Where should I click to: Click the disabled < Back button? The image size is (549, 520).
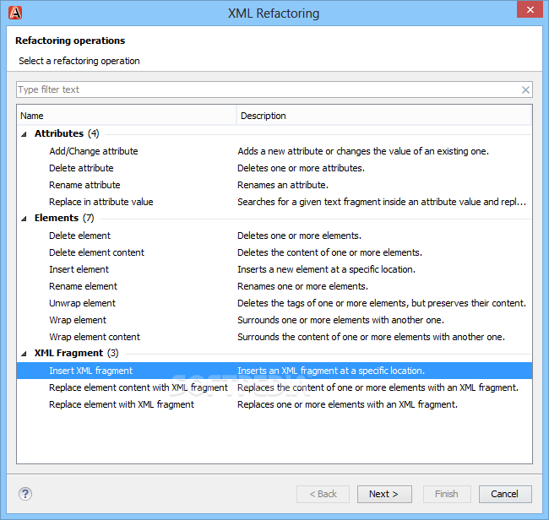point(323,494)
